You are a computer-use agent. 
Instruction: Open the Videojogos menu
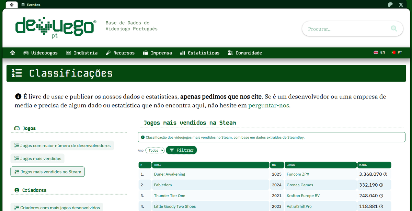click(41, 53)
